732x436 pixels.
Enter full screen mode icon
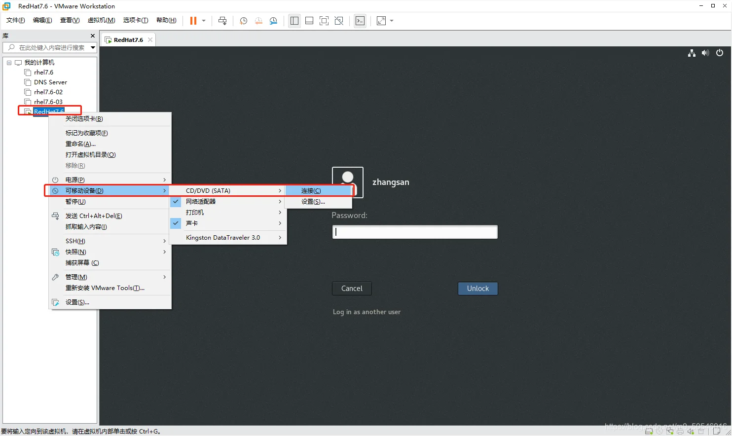(324, 21)
